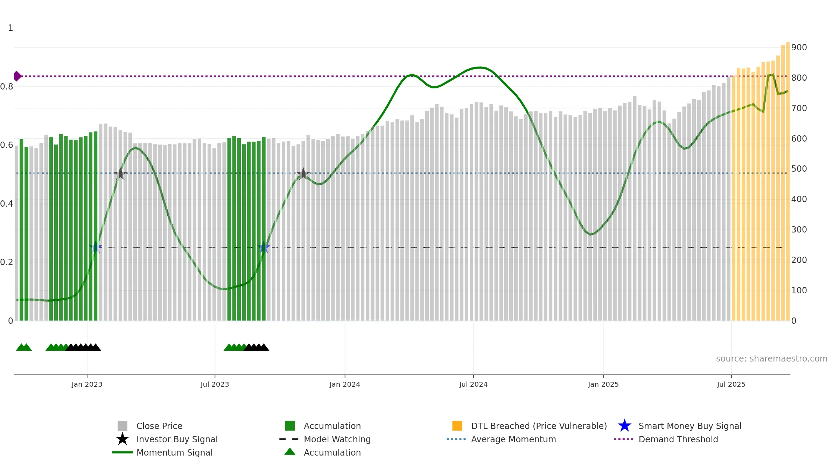The width and height of the screenshot is (840, 472).
Task: Click the blue Smart Money star legend icon
Action: point(624,426)
